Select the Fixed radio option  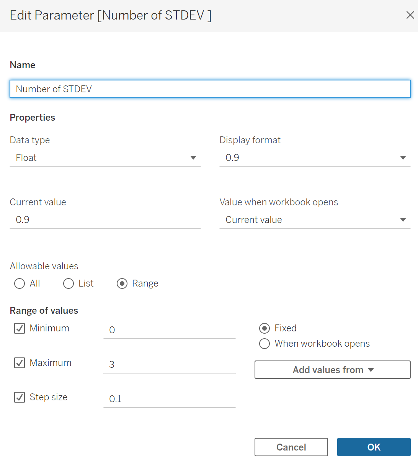(x=265, y=328)
